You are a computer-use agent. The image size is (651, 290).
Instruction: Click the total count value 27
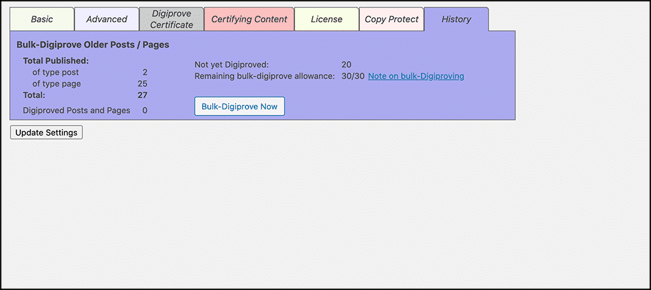point(142,95)
